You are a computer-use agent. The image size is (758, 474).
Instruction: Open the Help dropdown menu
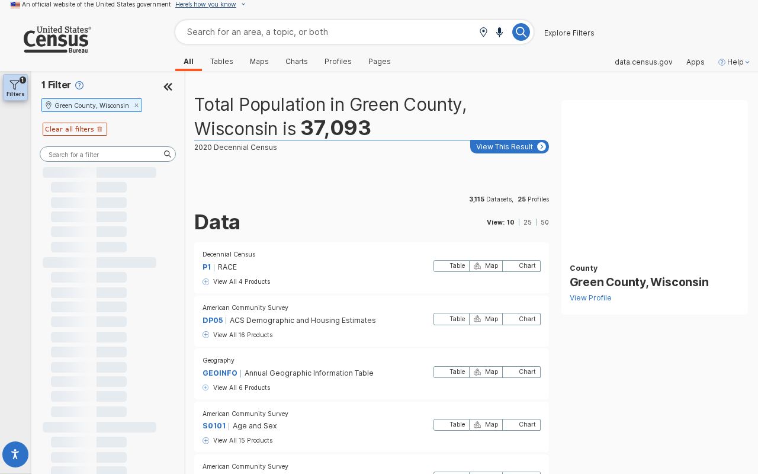(x=734, y=62)
